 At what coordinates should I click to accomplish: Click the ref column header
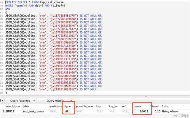click(x=124, y=106)
